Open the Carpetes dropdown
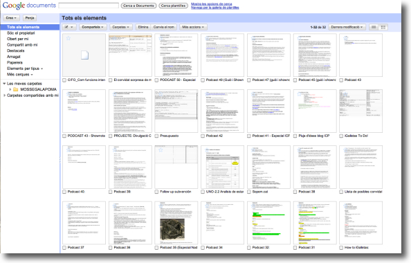 tap(120, 27)
